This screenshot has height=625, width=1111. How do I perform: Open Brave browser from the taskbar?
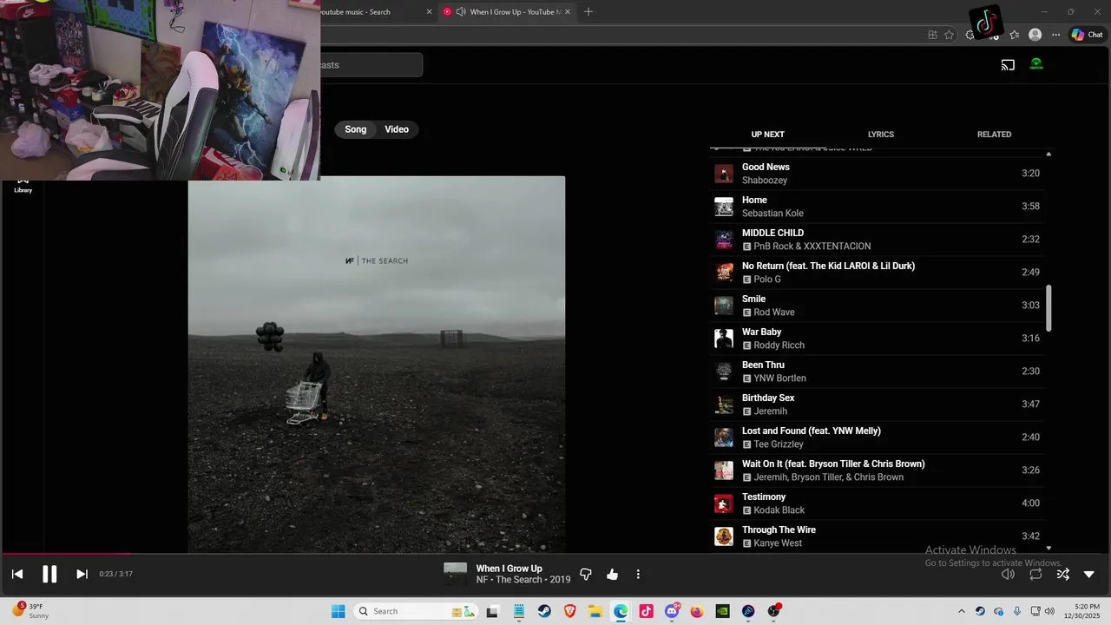click(x=570, y=611)
